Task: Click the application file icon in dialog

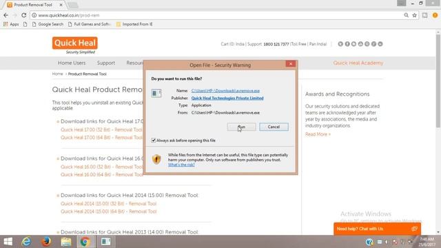Action: 156,93
